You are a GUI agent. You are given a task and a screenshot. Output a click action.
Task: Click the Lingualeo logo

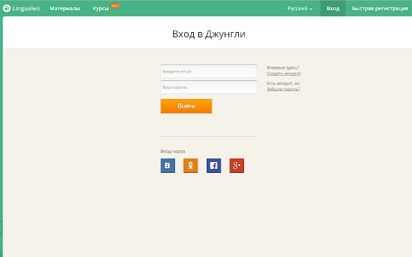[x=21, y=8]
